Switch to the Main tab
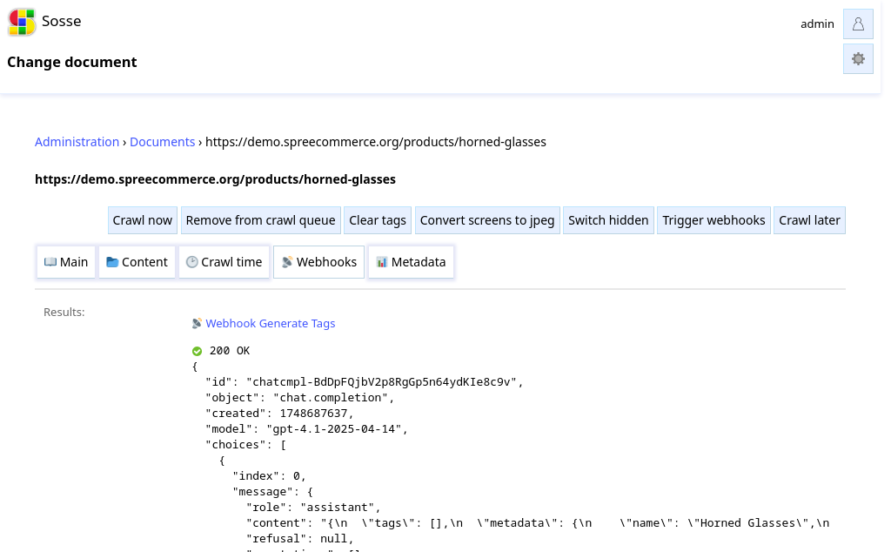 click(66, 262)
